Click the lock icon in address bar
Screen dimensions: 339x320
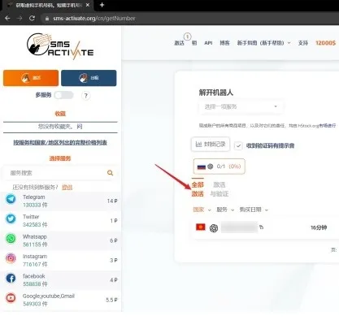click(47, 19)
